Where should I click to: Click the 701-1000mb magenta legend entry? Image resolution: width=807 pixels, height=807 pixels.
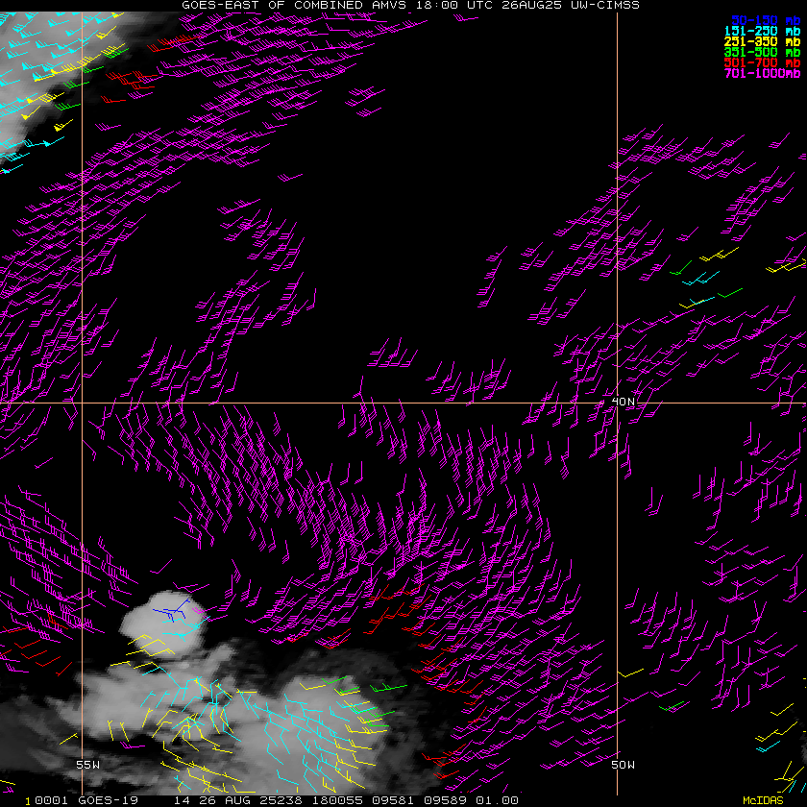762,74
